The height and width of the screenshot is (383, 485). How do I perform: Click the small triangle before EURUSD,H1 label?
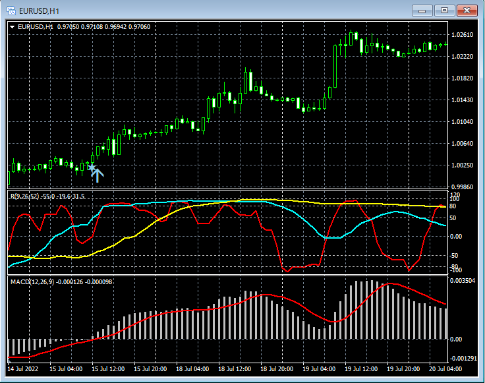click(x=13, y=26)
